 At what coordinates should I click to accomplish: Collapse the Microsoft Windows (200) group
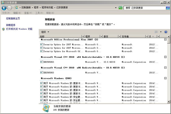165,78
